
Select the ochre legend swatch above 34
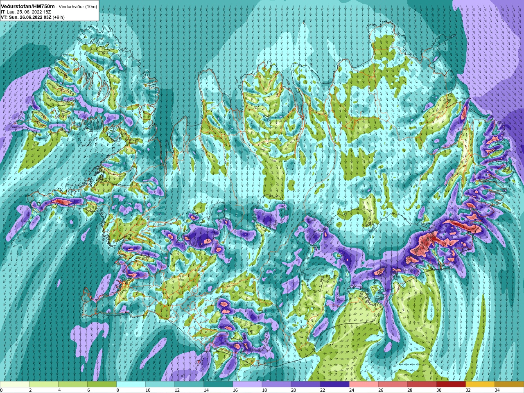[509, 384]
